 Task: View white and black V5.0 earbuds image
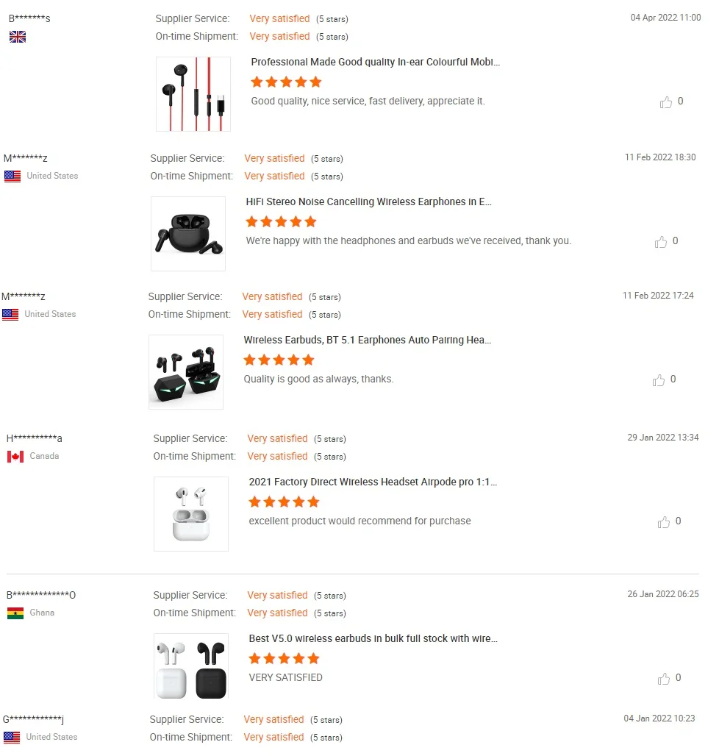[x=191, y=666]
